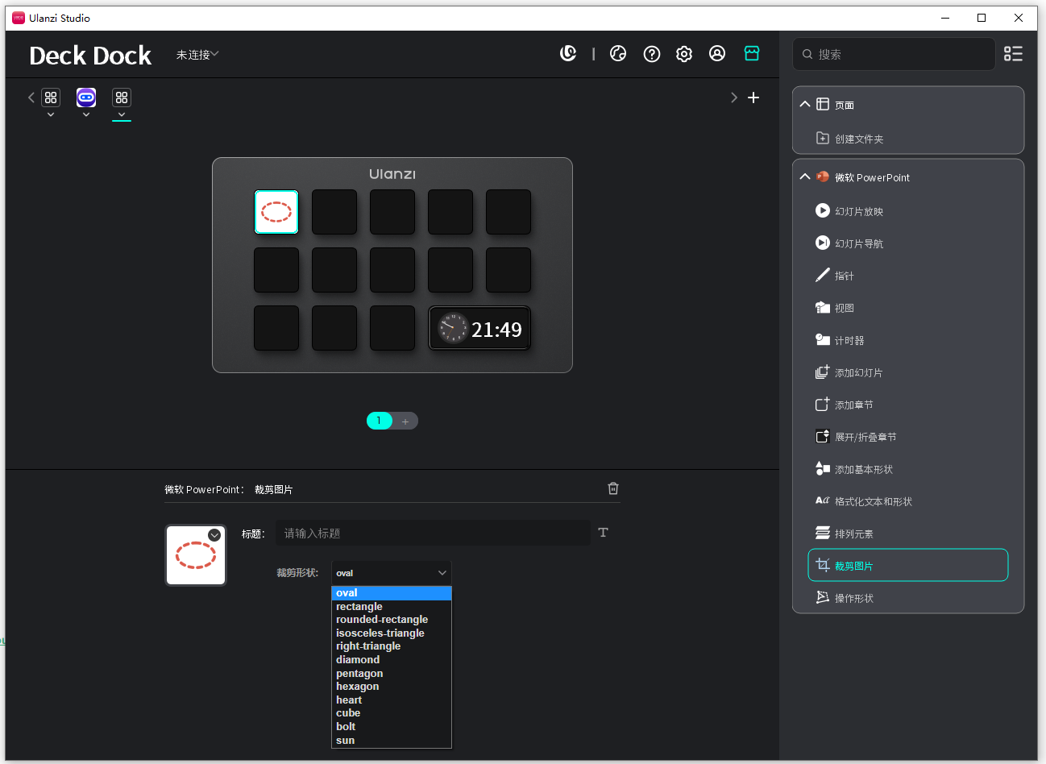
Task: Add a new profile with plus icon
Action: (x=753, y=98)
